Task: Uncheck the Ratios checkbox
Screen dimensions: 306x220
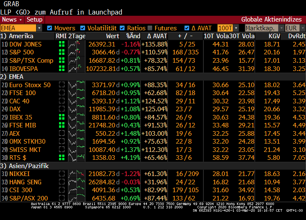Action: pos(122,28)
